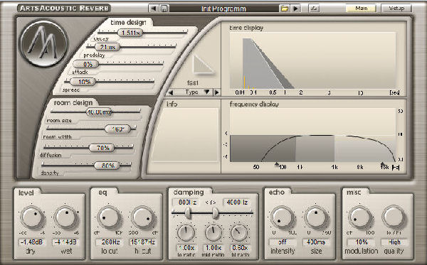Image resolution: width=427 pixels, height=265 pixels.
Task: Click the damping 800Hz frequency field
Action: click(186, 202)
